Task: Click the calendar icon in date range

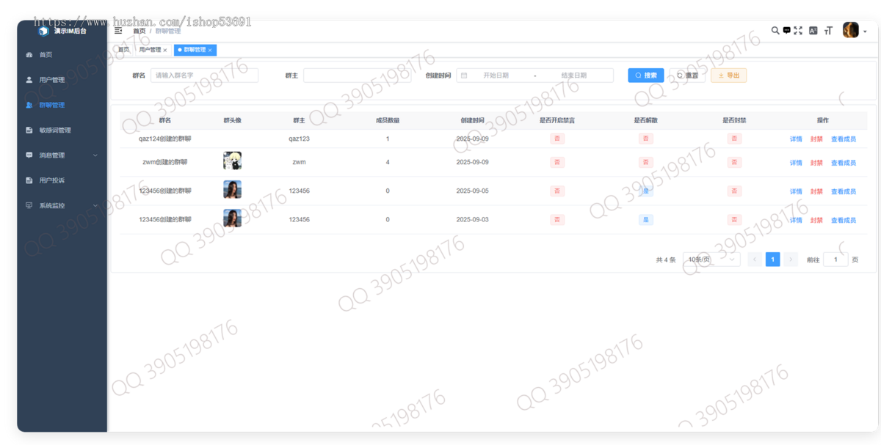Action: pyautogui.click(x=464, y=76)
